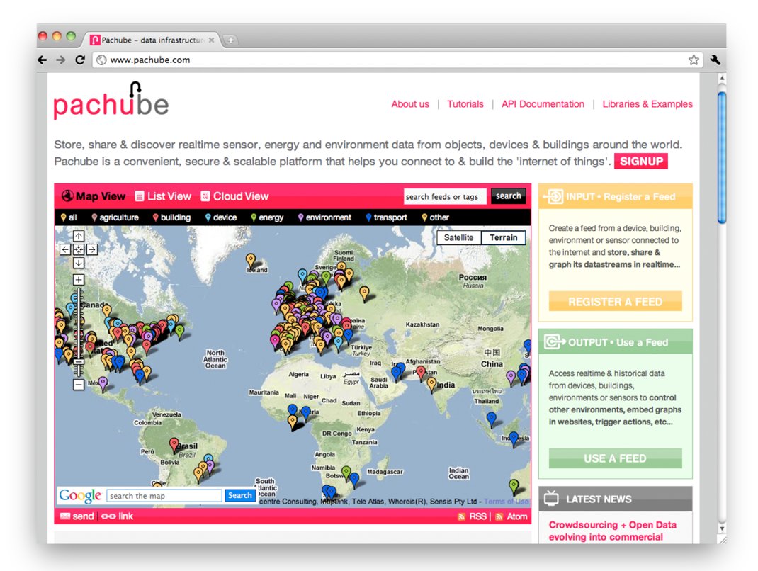Click the Latest News TV icon
This screenshot has width=758, height=571.
[551, 499]
